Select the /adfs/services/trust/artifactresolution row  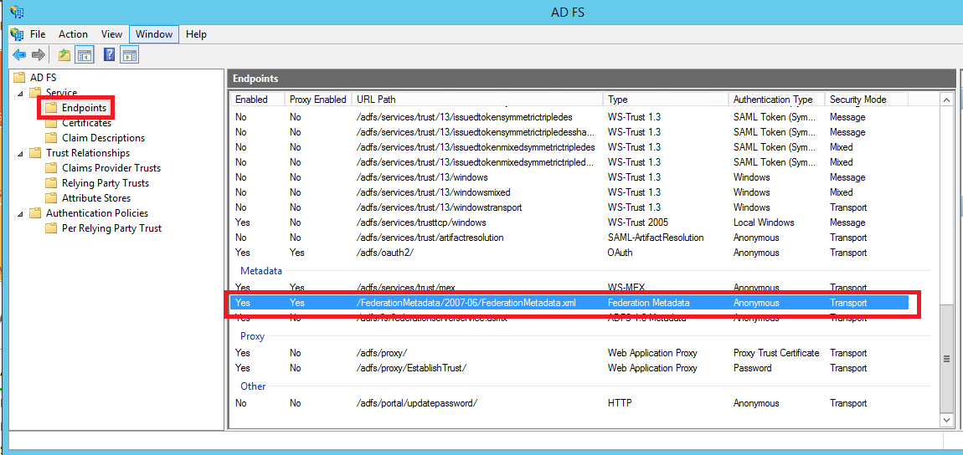click(x=569, y=238)
